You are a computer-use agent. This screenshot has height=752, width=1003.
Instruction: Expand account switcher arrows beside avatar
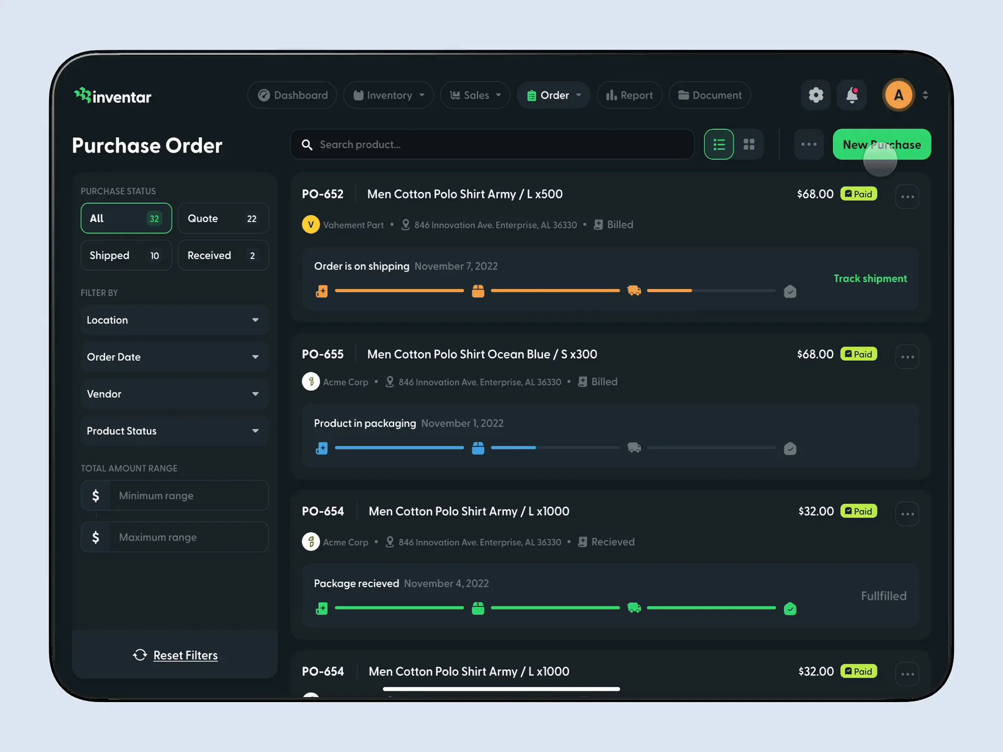[925, 95]
